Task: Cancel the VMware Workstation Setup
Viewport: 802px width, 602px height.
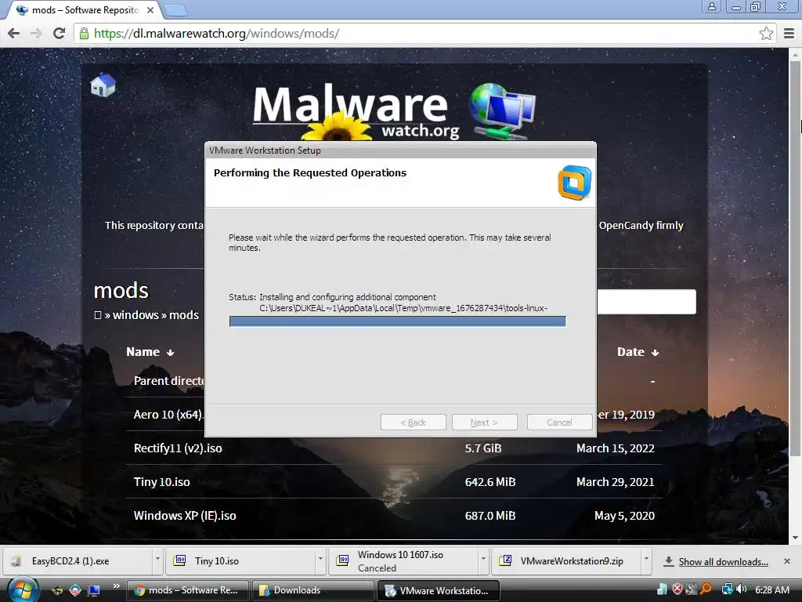Action: coord(559,422)
